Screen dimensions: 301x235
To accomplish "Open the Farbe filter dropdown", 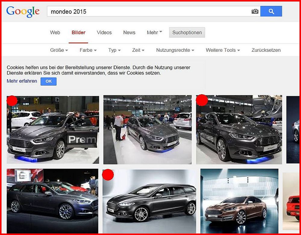I will coord(88,50).
